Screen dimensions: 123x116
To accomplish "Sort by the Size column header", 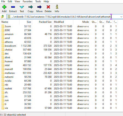I will coord(26,22).
